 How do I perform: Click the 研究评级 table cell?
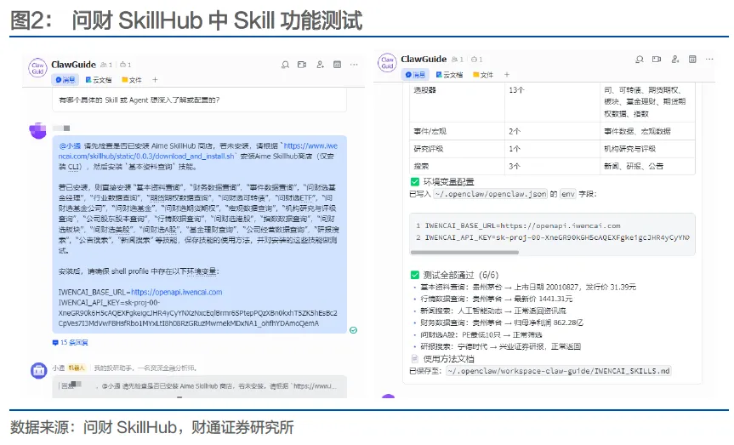click(x=458, y=149)
